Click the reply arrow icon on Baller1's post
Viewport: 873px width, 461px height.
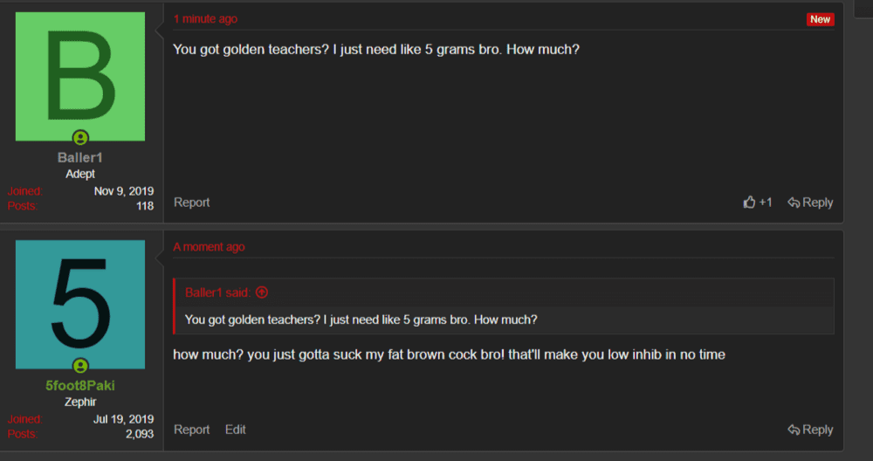(794, 203)
